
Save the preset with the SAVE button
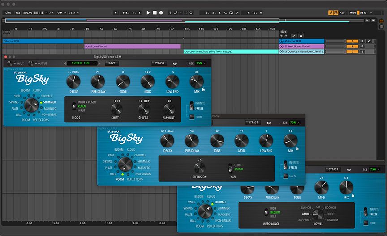click(112, 63)
